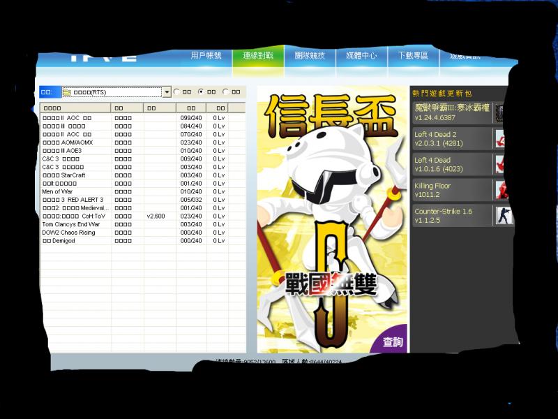Select the radio option farthest from the dropdown
Image resolution: width=558 pixels, height=419 pixels.
(225, 91)
